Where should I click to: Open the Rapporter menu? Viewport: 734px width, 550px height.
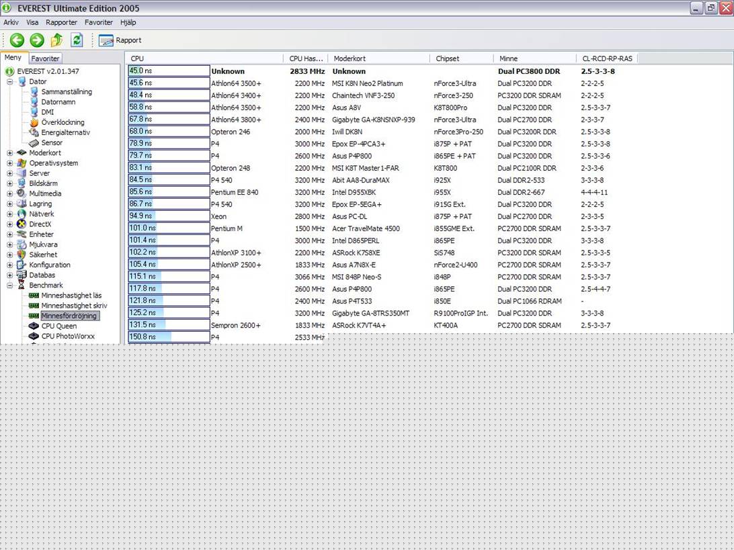coord(61,22)
